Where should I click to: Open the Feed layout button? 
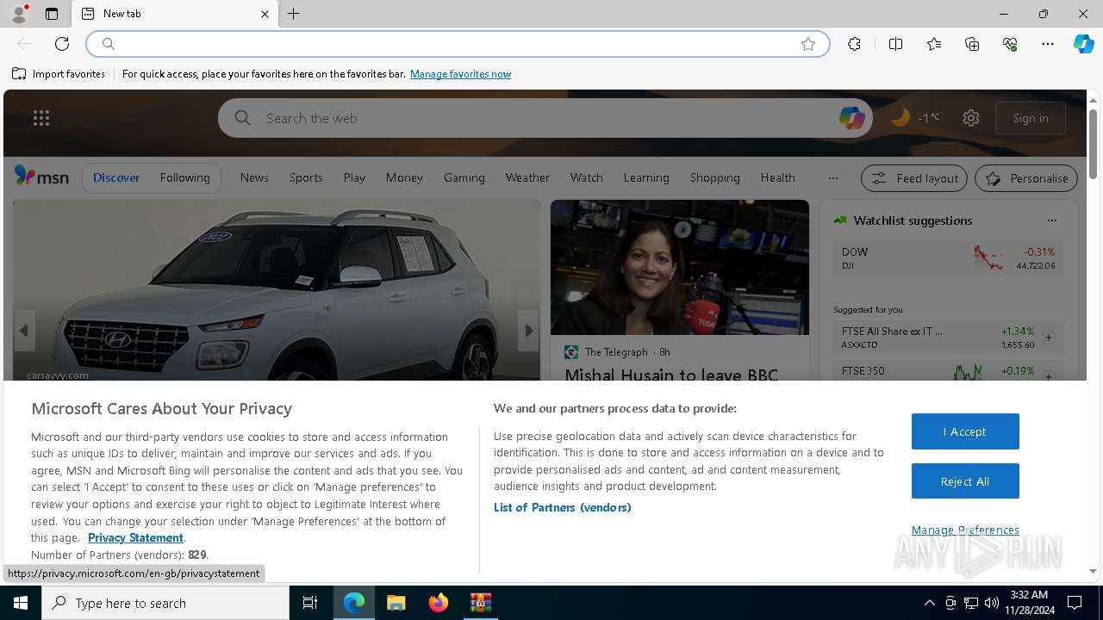coord(914,178)
